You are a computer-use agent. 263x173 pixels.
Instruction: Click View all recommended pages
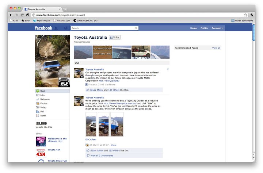[216, 48]
